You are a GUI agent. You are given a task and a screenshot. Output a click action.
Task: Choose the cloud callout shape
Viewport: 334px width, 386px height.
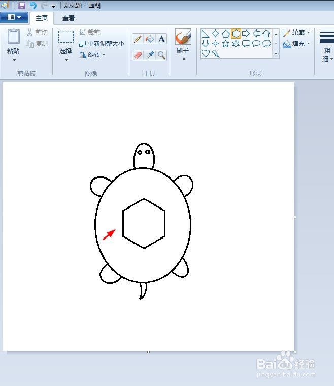coord(266,44)
